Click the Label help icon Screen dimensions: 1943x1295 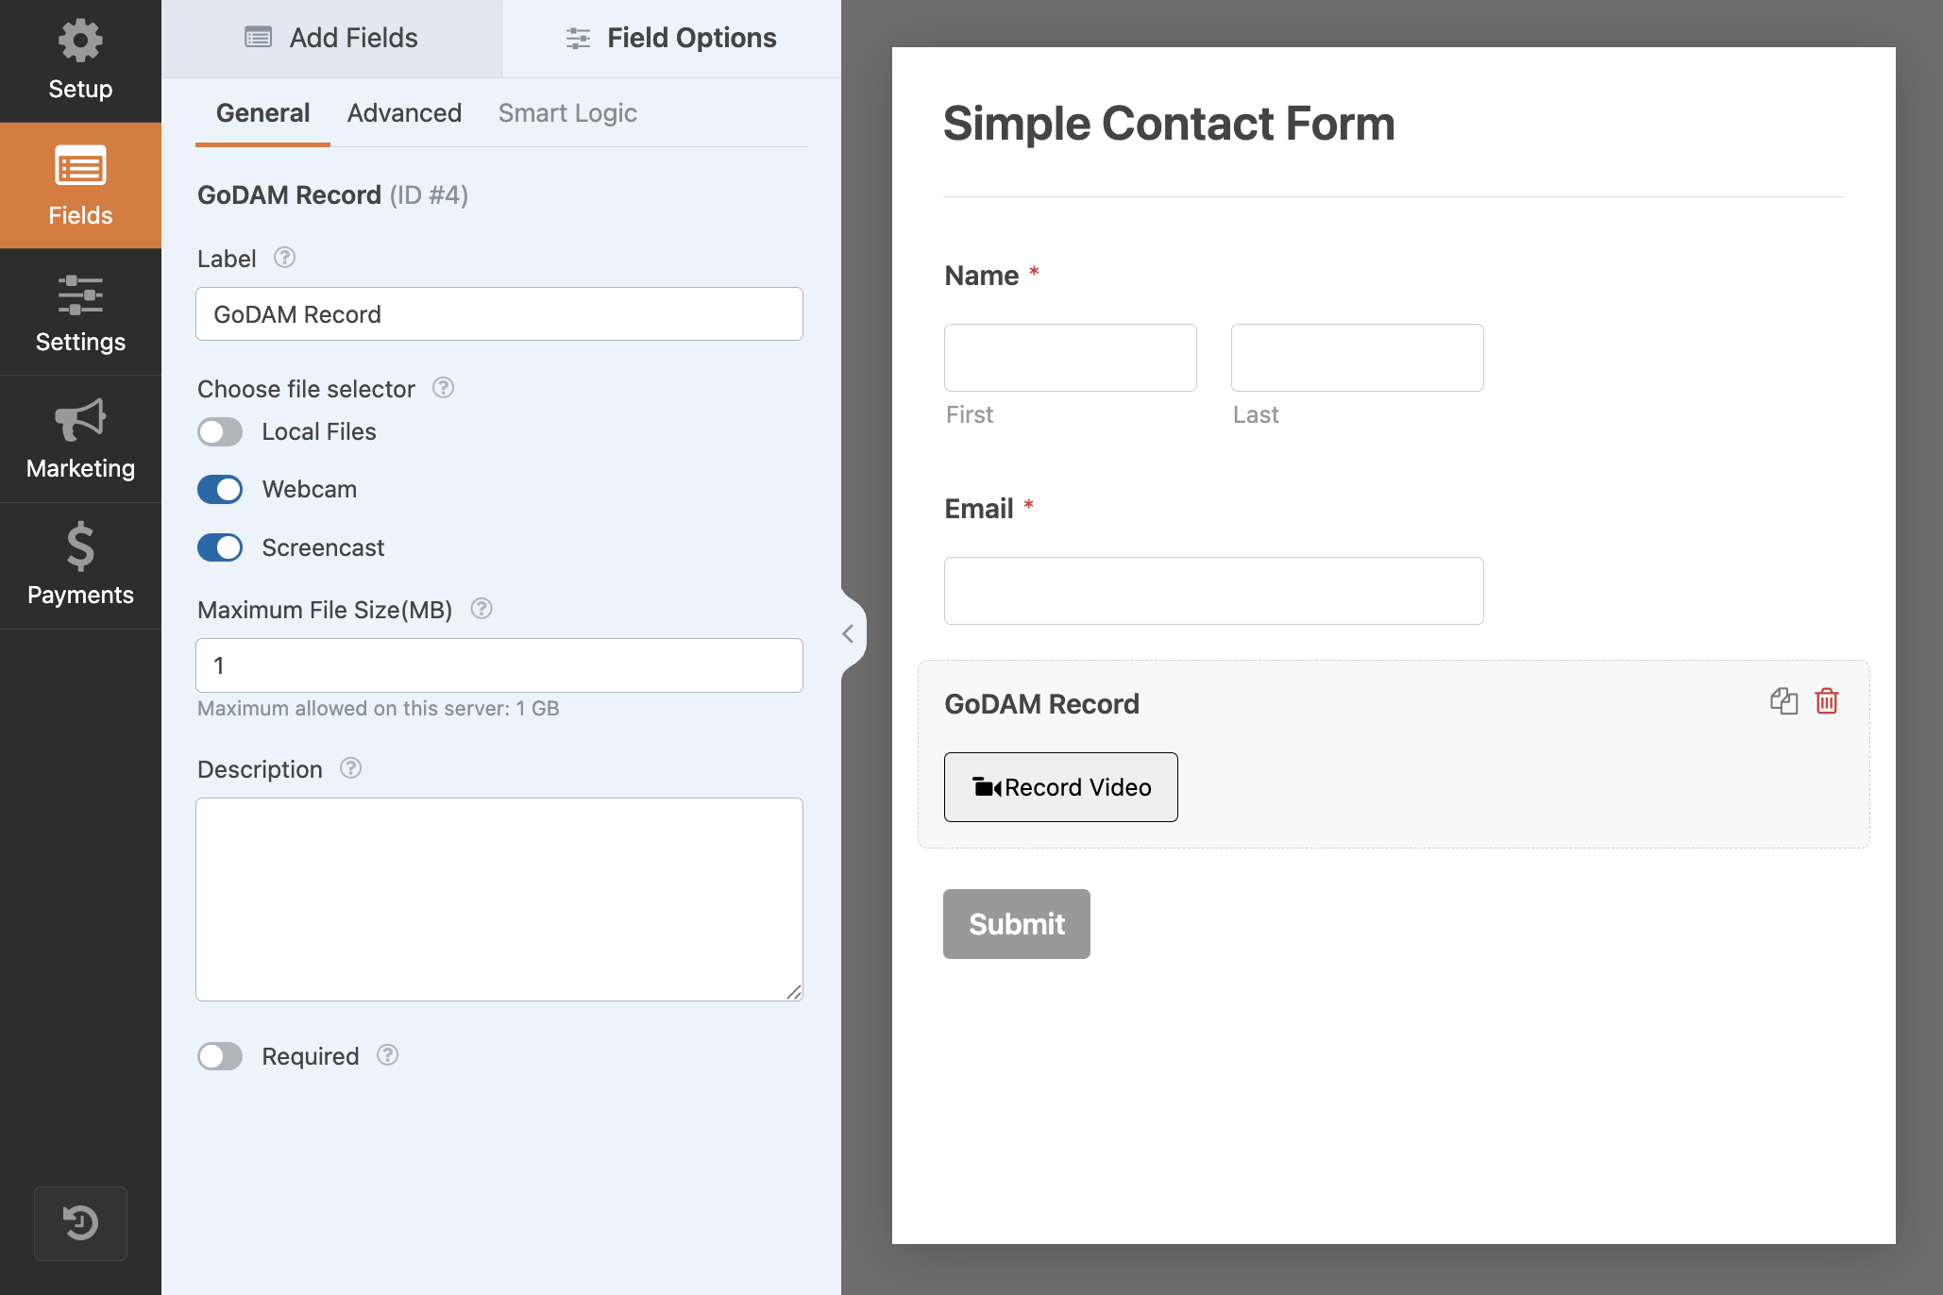[x=284, y=258]
